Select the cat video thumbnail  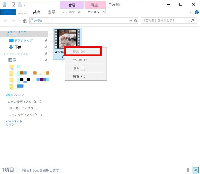click(67, 39)
